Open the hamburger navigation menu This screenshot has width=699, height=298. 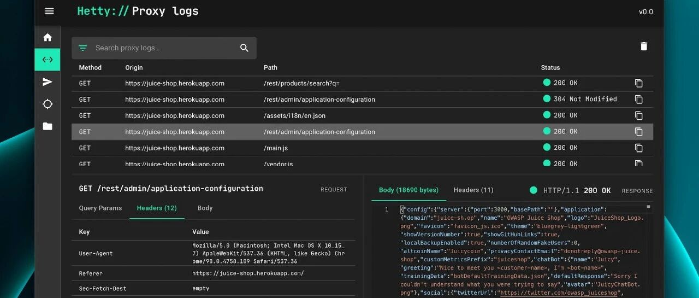click(x=49, y=11)
